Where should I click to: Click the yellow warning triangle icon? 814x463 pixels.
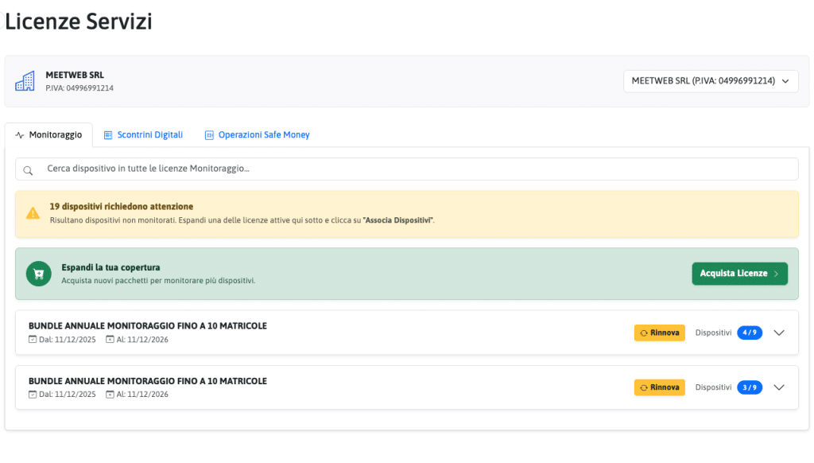pos(33,213)
